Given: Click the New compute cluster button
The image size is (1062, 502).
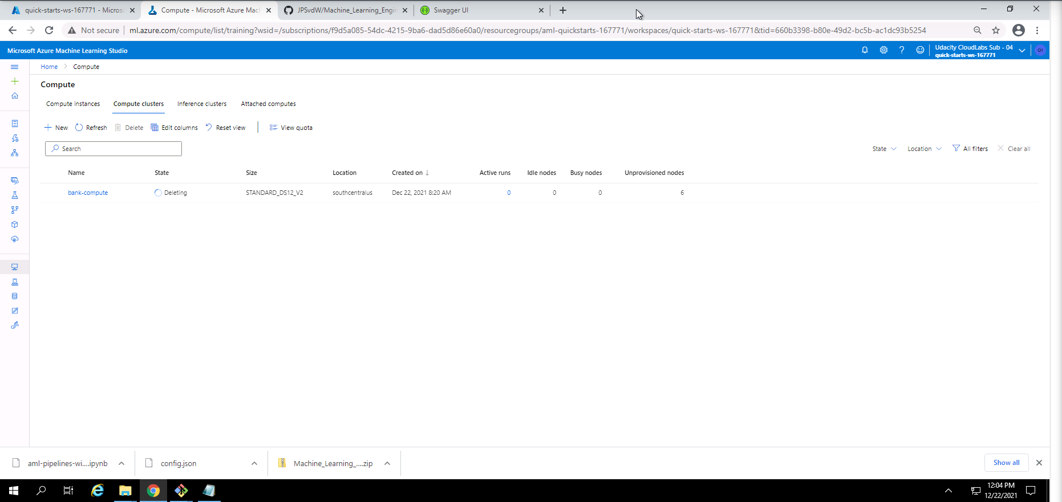Looking at the screenshot, I should pyautogui.click(x=56, y=128).
